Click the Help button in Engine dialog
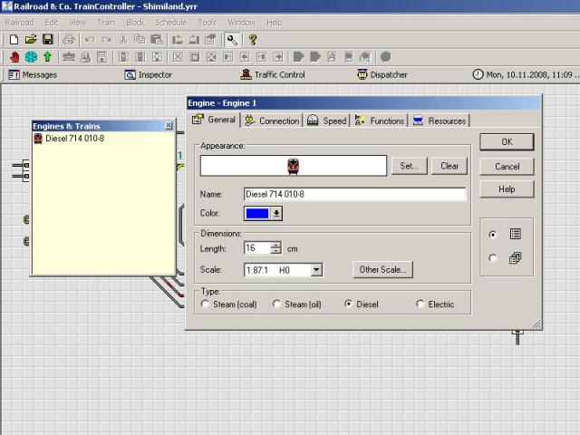The image size is (580, 435). click(507, 189)
